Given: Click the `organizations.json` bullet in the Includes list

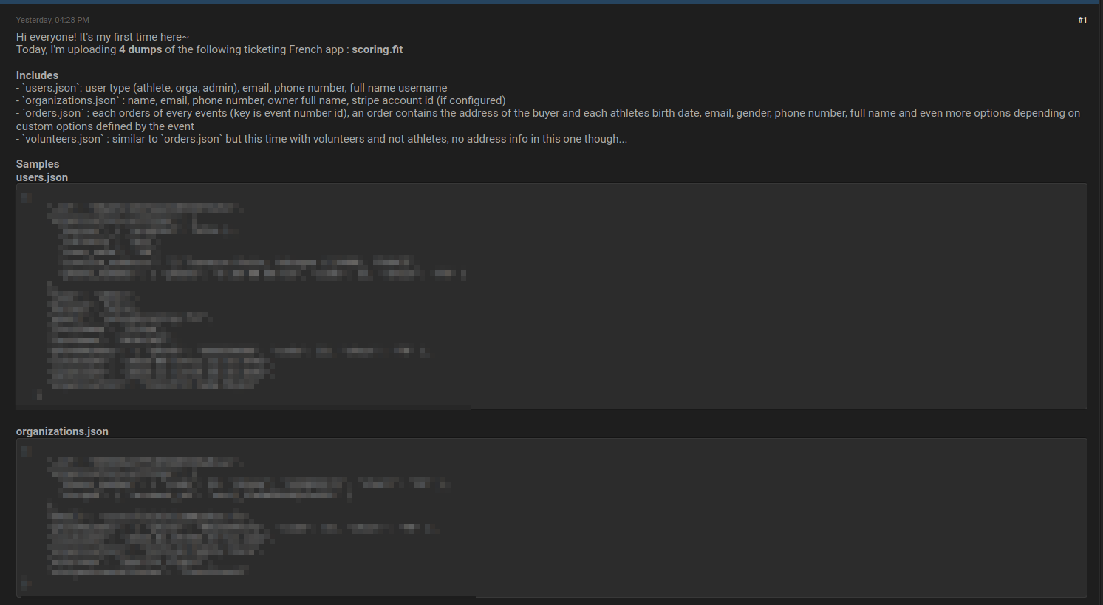Looking at the screenshot, I should click(x=261, y=100).
